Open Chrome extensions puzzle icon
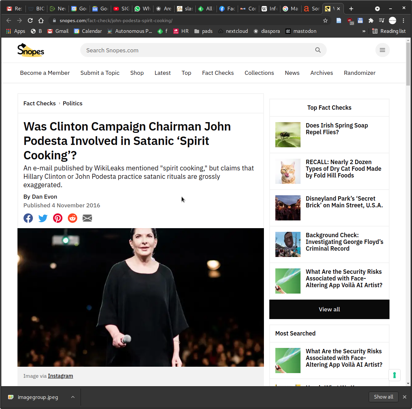412x409 pixels. [x=371, y=20]
